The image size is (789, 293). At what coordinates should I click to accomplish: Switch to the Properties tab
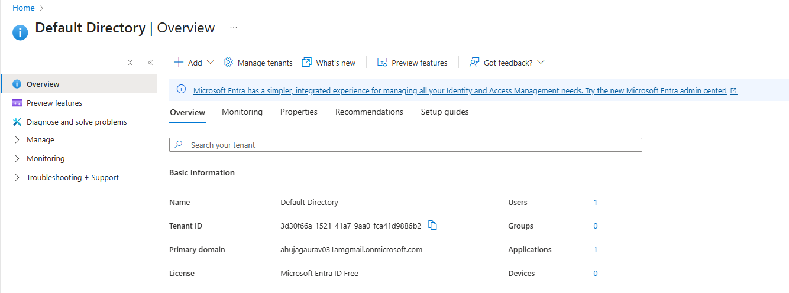click(299, 112)
